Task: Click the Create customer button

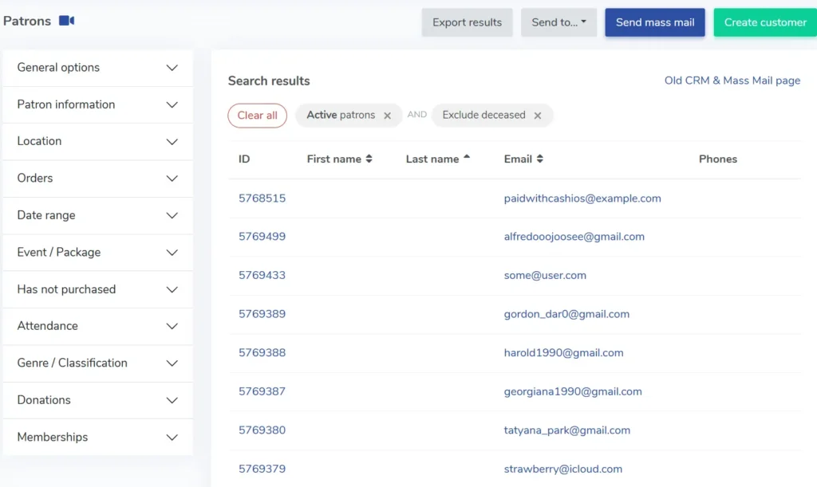Action: click(x=765, y=22)
